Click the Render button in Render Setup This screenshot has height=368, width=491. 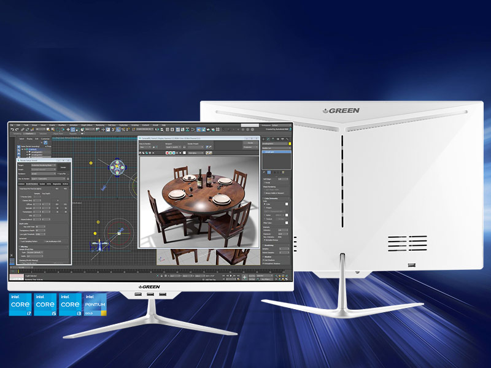click(63, 167)
